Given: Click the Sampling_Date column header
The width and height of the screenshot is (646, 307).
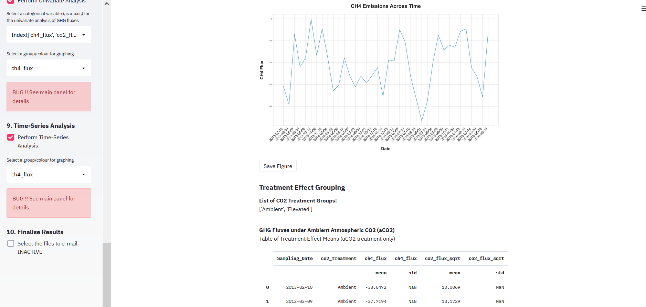Looking at the screenshot, I should pos(295,259).
